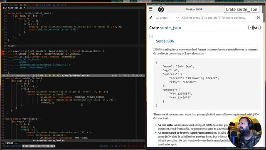The height and width of the screenshot is (150, 266).
Task: Click the red error sign beside get_url_maps
Action: [3, 51]
